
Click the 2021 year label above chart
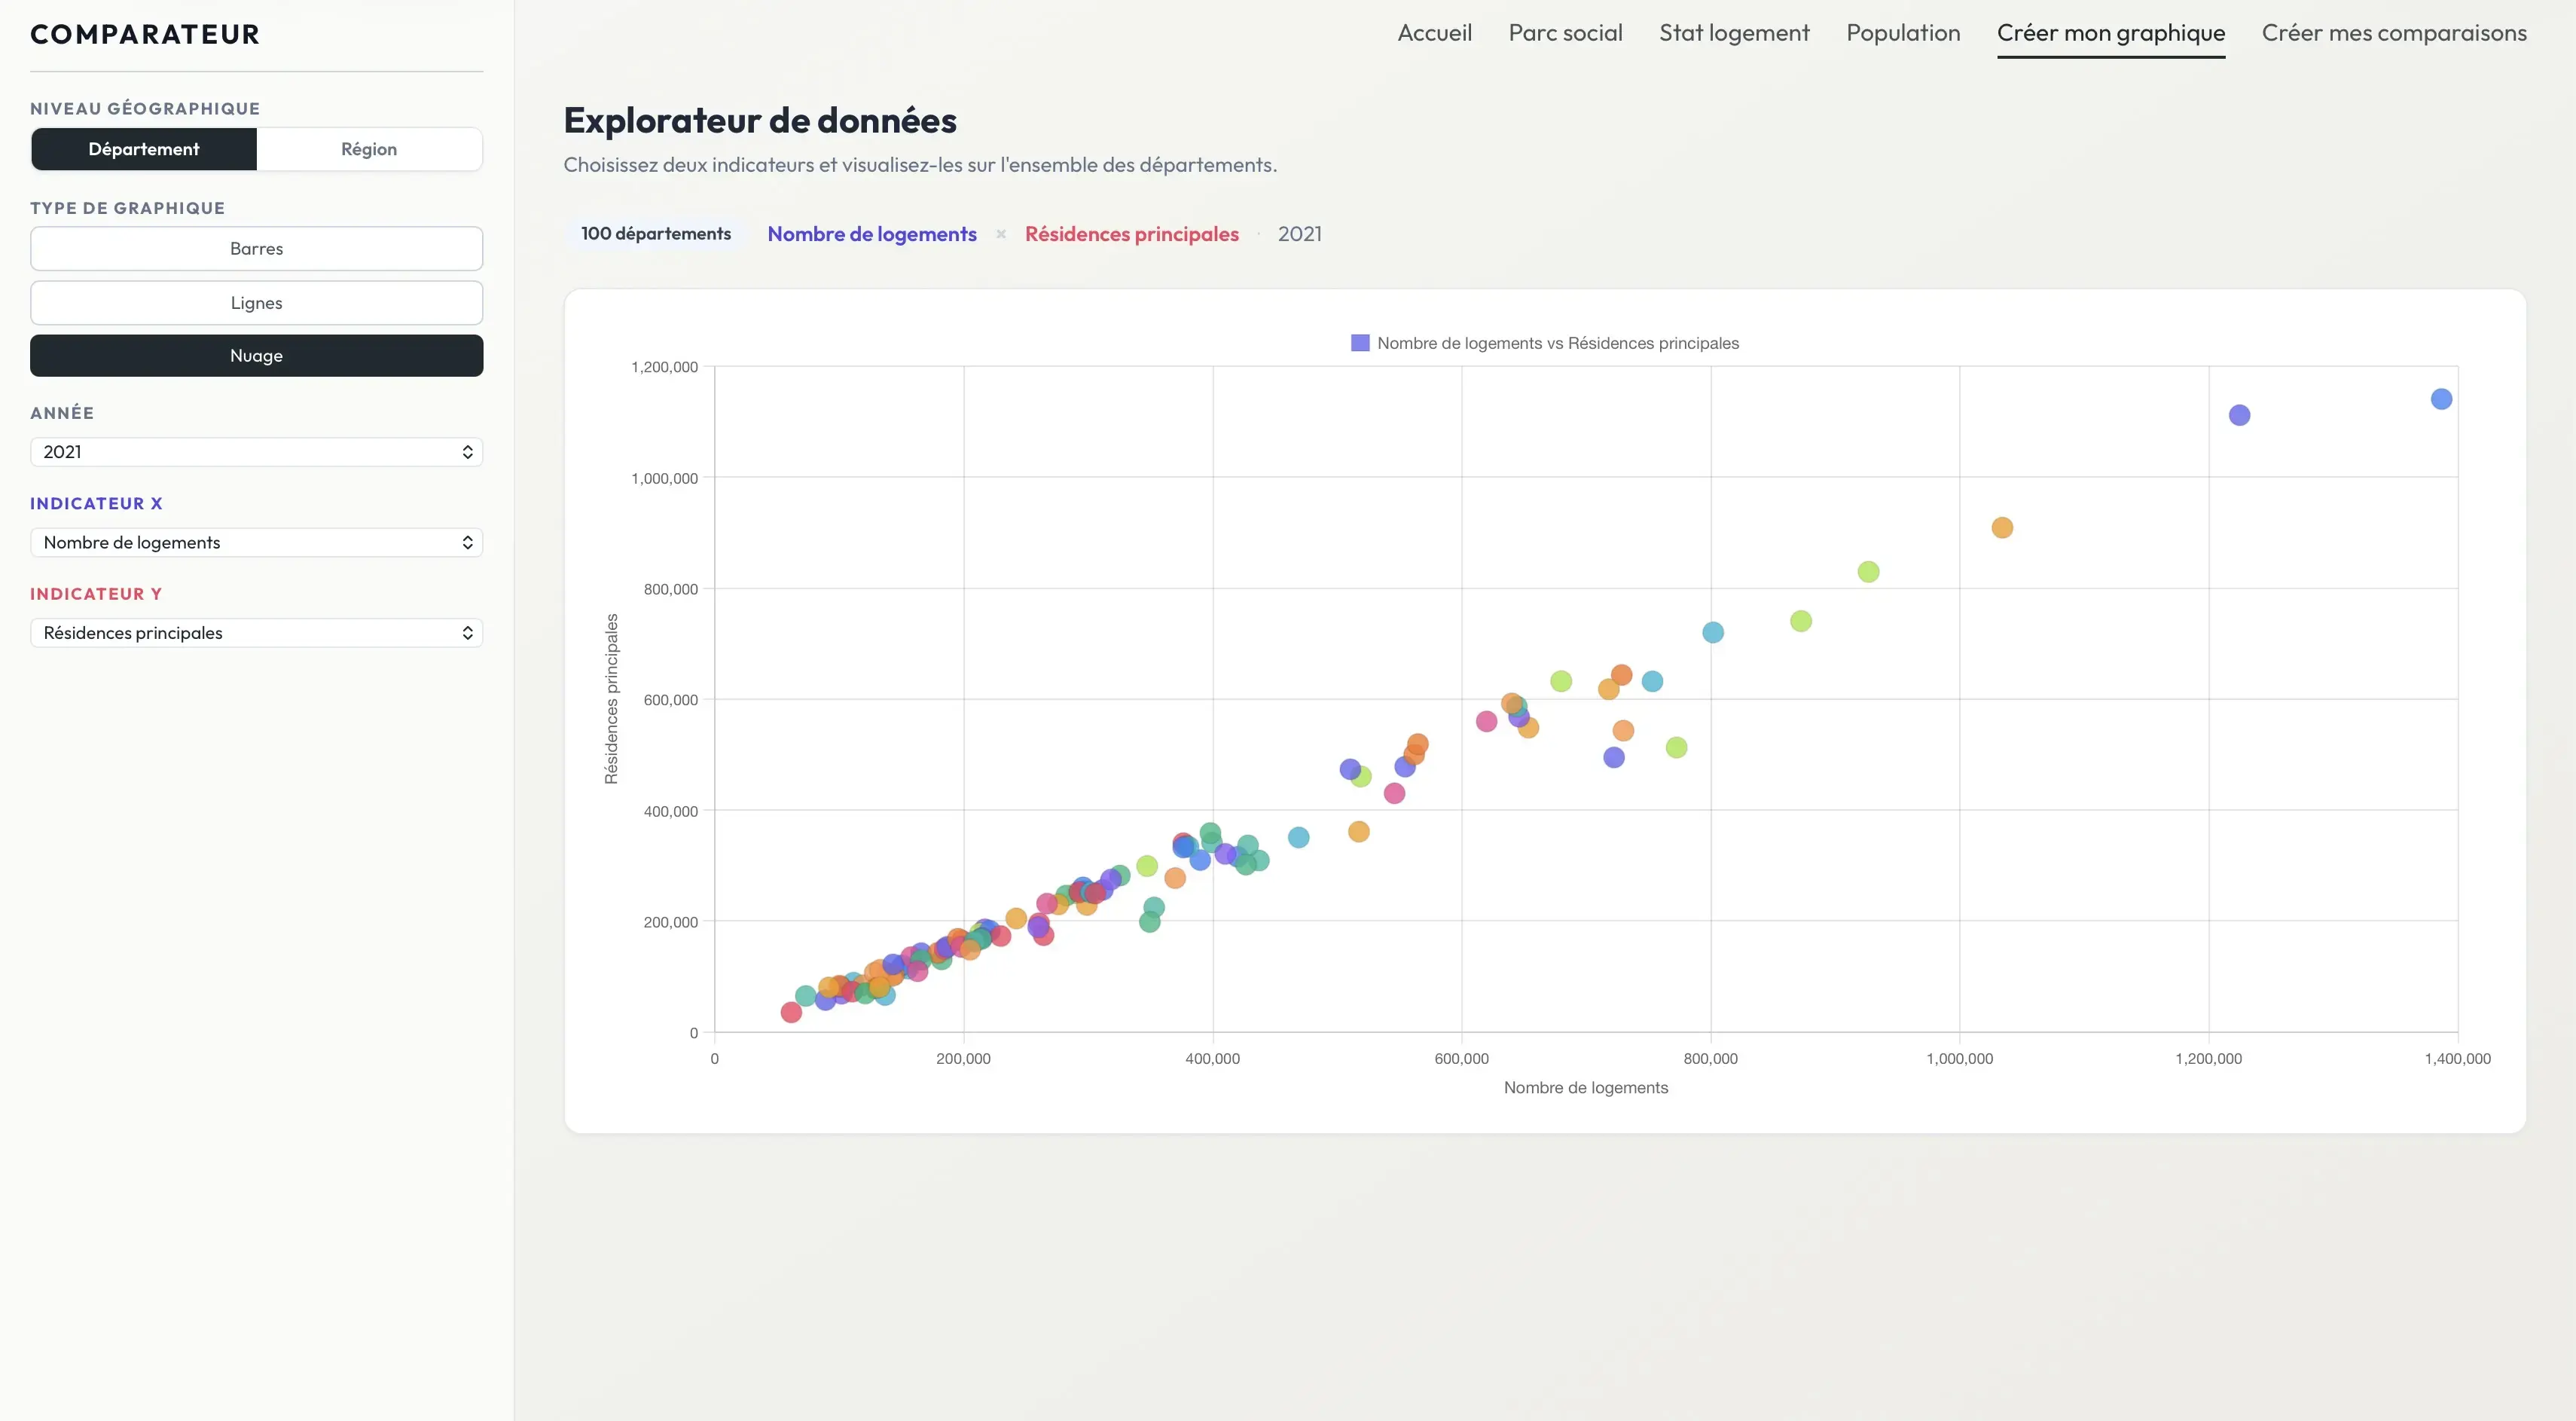1300,234
